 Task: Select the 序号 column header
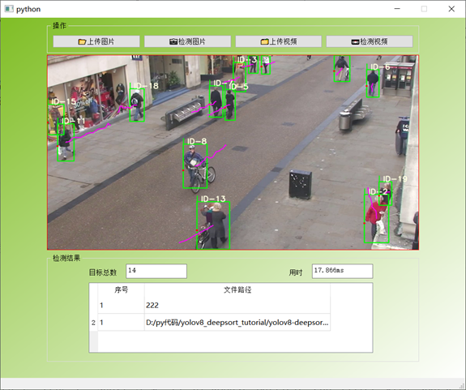coord(122,289)
